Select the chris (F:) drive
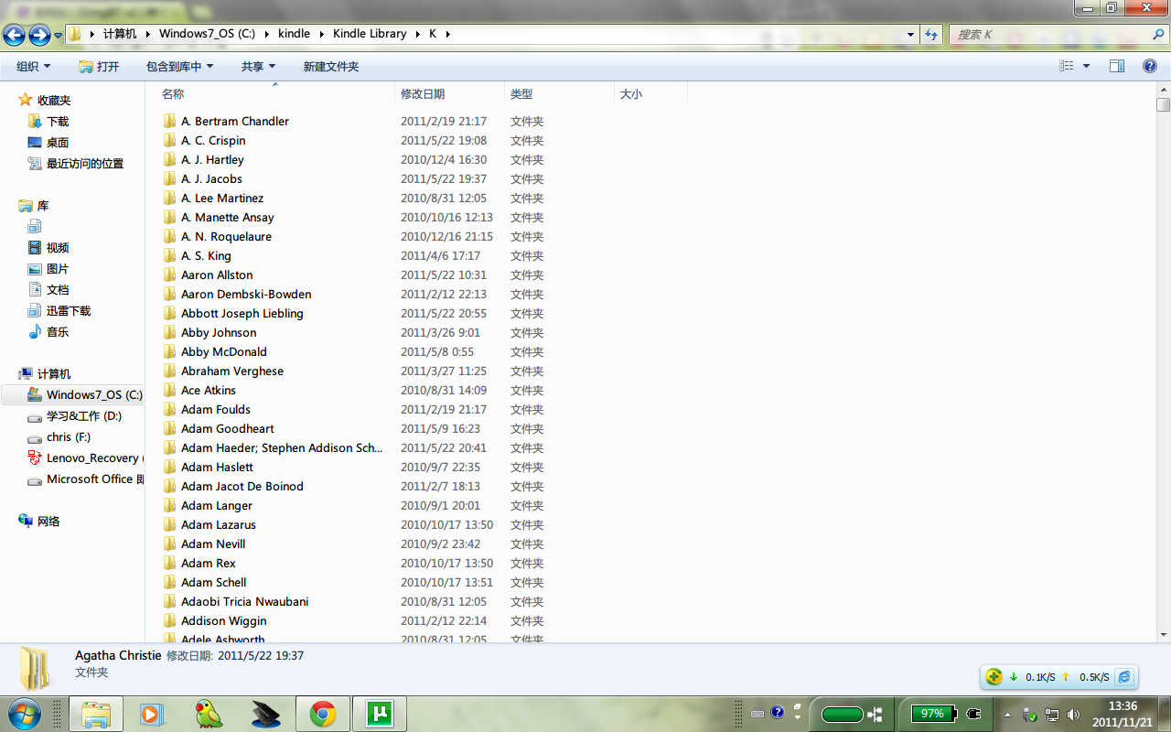The image size is (1171, 732). [69, 437]
